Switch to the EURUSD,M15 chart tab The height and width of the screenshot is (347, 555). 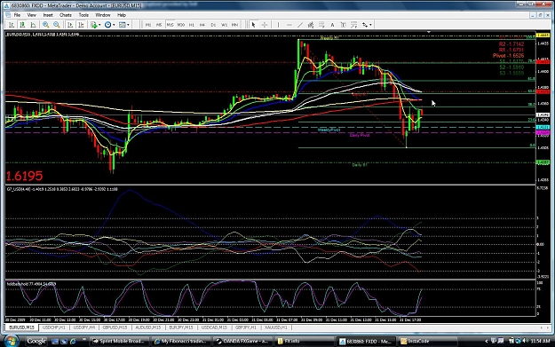[x=21, y=327]
